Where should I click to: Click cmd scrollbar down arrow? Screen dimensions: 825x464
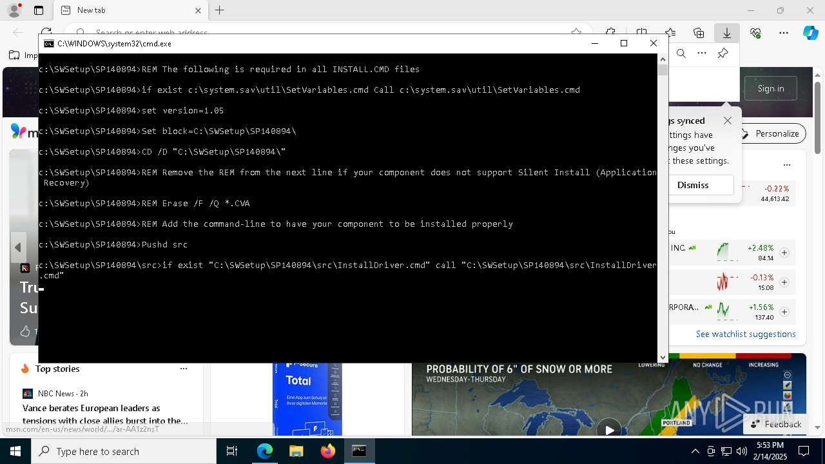tap(663, 357)
